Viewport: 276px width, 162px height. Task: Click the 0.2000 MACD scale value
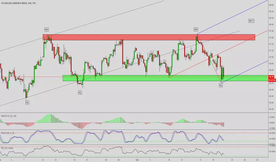point(272,117)
